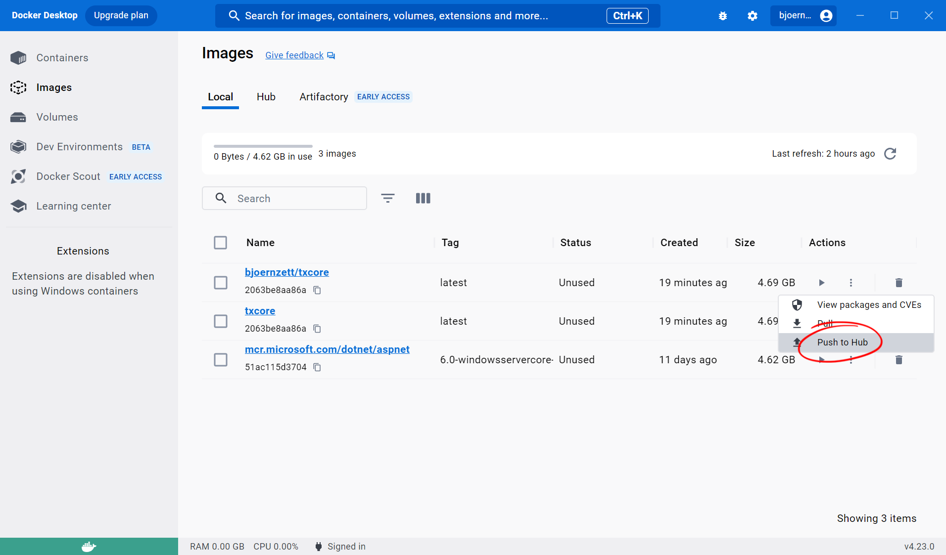Copy image ID 51ac115d3704
946x555 pixels.
[x=317, y=367]
